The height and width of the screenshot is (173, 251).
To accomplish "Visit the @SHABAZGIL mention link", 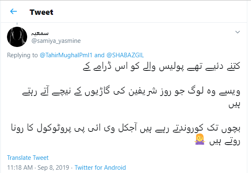I will tap(124, 55).
